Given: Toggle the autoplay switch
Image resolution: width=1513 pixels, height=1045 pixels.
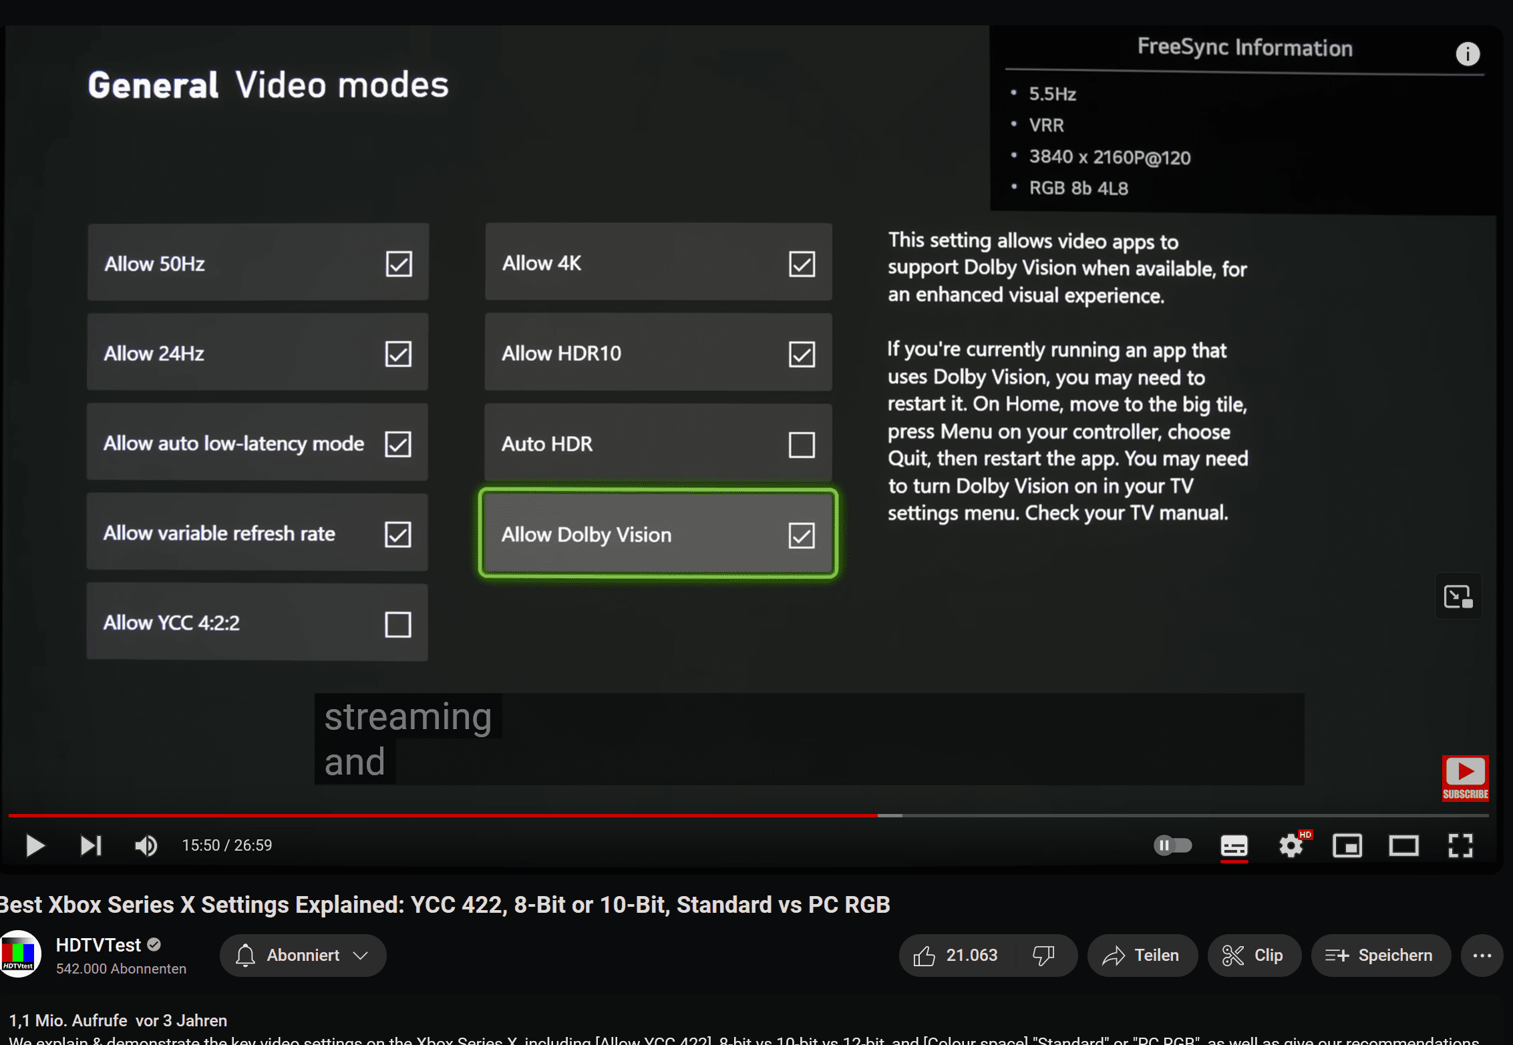Looking at the screenshot, I should (1173, 845).
